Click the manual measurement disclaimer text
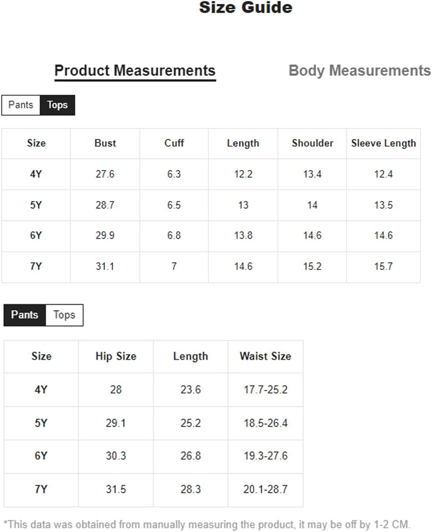 (x=207, y=525)
